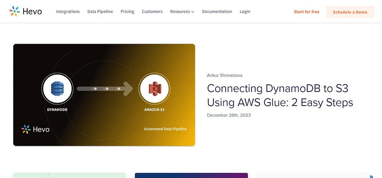Viewport: 382px width, 178px height.
Task: Open the Integrations menu item
Action: [x=68, y=12]
